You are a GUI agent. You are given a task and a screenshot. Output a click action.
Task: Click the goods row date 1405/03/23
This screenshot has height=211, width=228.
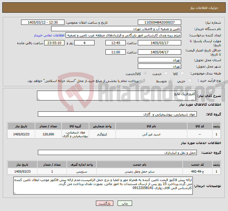click(21, 134)
